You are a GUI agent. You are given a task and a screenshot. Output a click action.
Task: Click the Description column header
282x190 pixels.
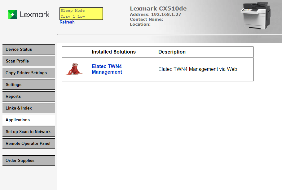(x=172, y=52)
